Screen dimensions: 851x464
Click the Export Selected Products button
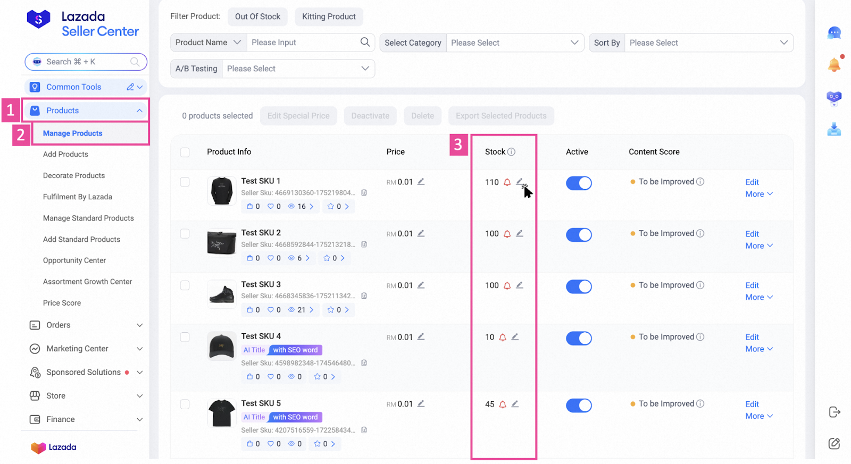(x=501, y=116)
